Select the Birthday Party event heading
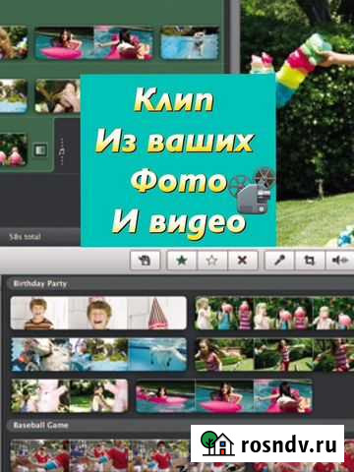 click(40, 284)
